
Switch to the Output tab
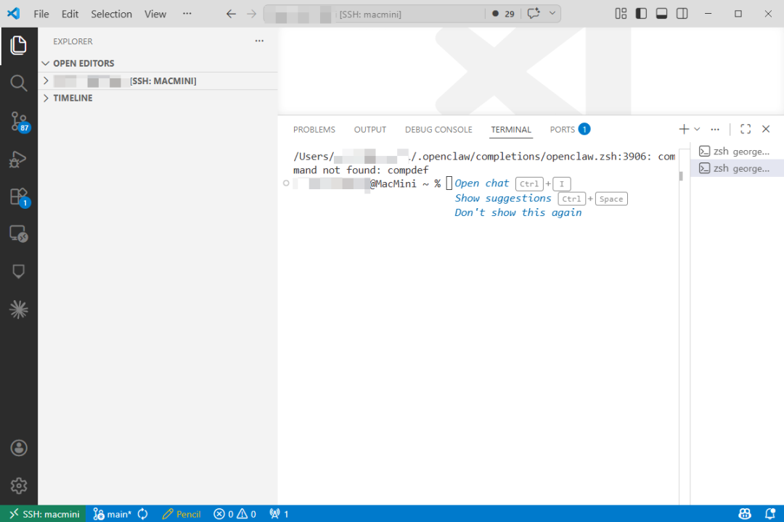[x=370, y=129]
